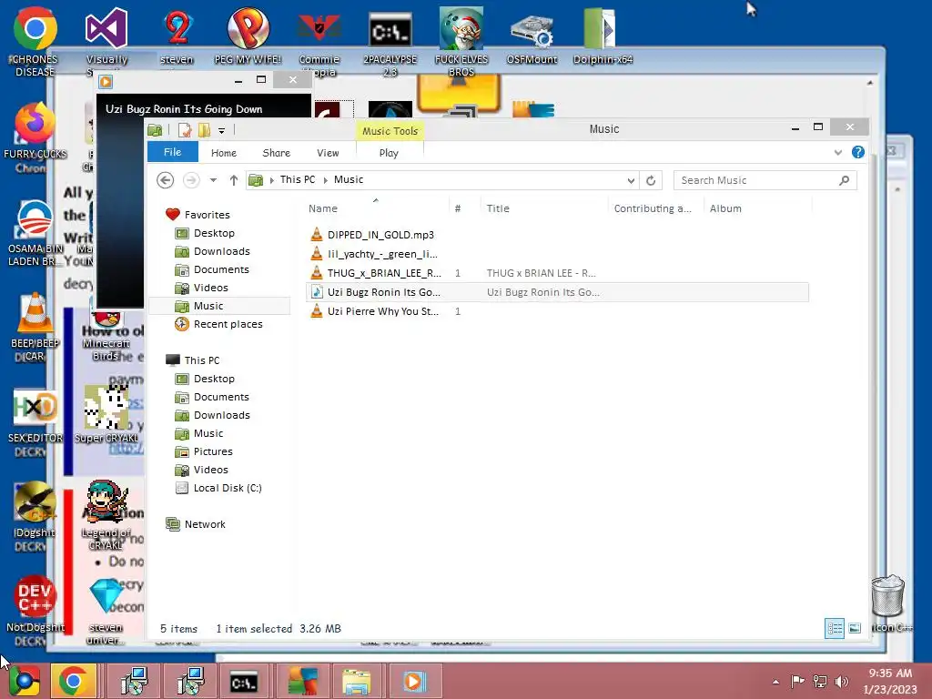Expand the This PC breadcrumb arrow

pyautogui.click(x=326, y=180)
